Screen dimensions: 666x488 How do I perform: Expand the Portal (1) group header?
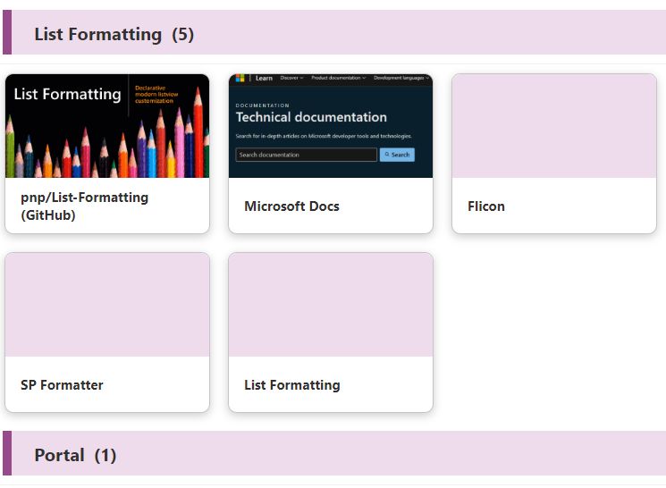pyautogui.click(x=334, y=453)
